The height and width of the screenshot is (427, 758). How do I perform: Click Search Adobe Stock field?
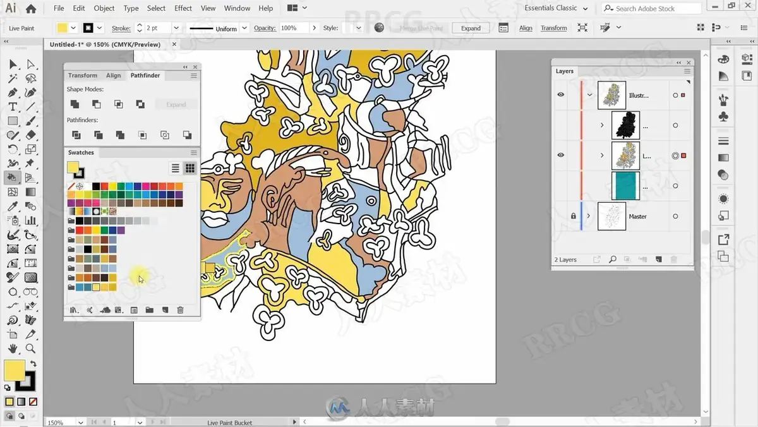pyautogui.click(x=651, y=8)
